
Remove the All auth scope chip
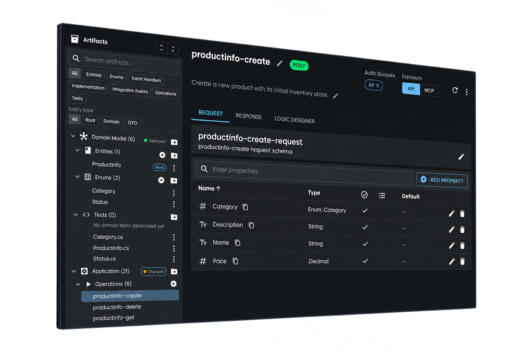coord(378,85)
